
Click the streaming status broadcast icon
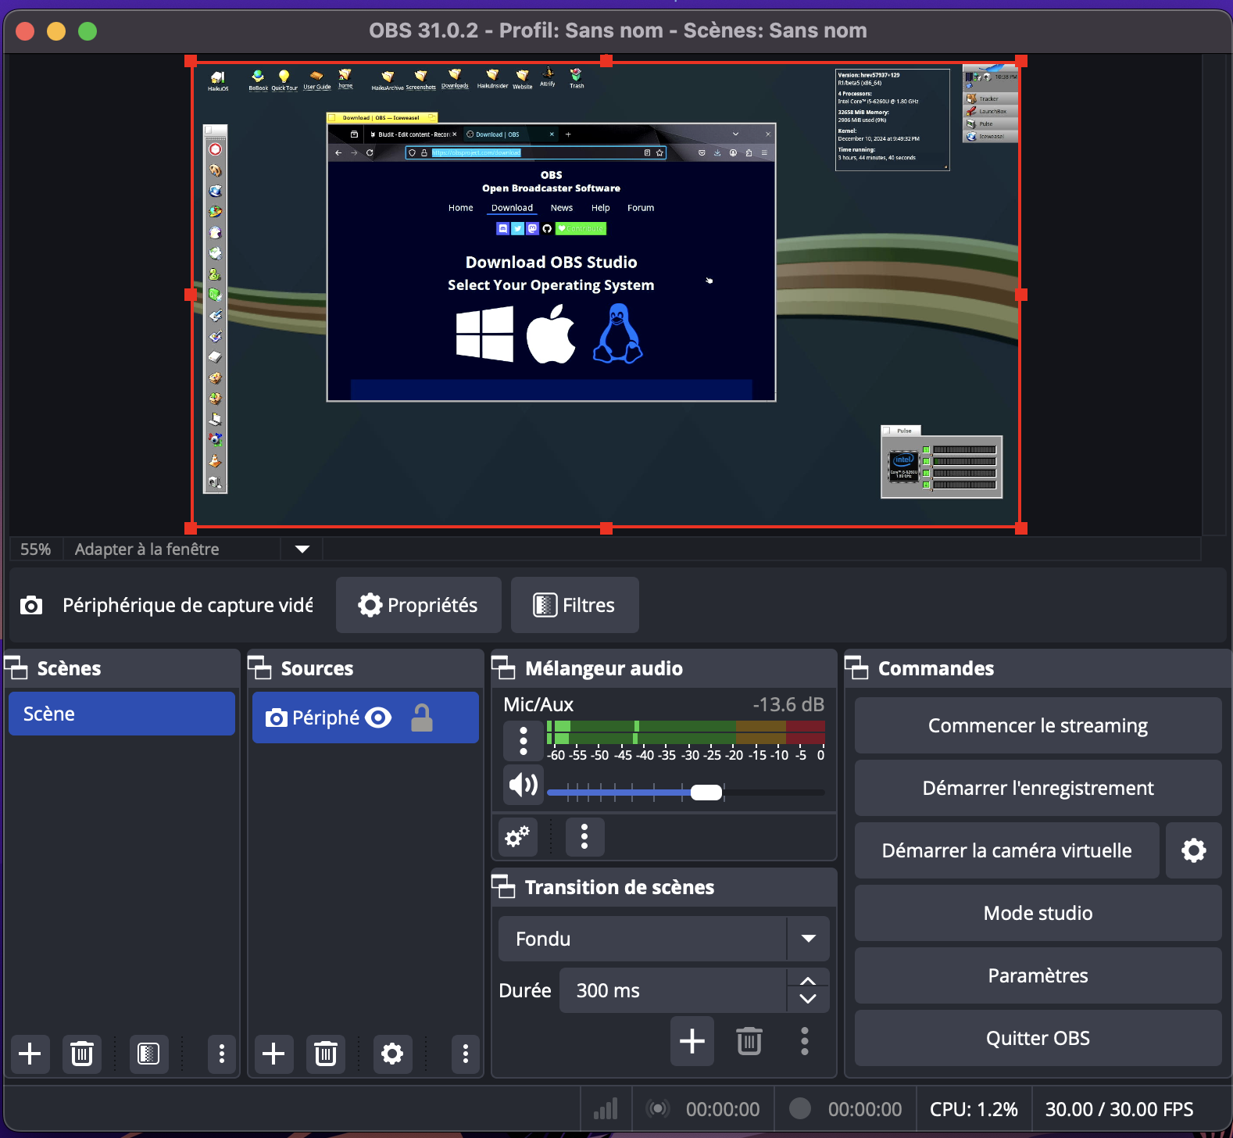pos(659,1109)
